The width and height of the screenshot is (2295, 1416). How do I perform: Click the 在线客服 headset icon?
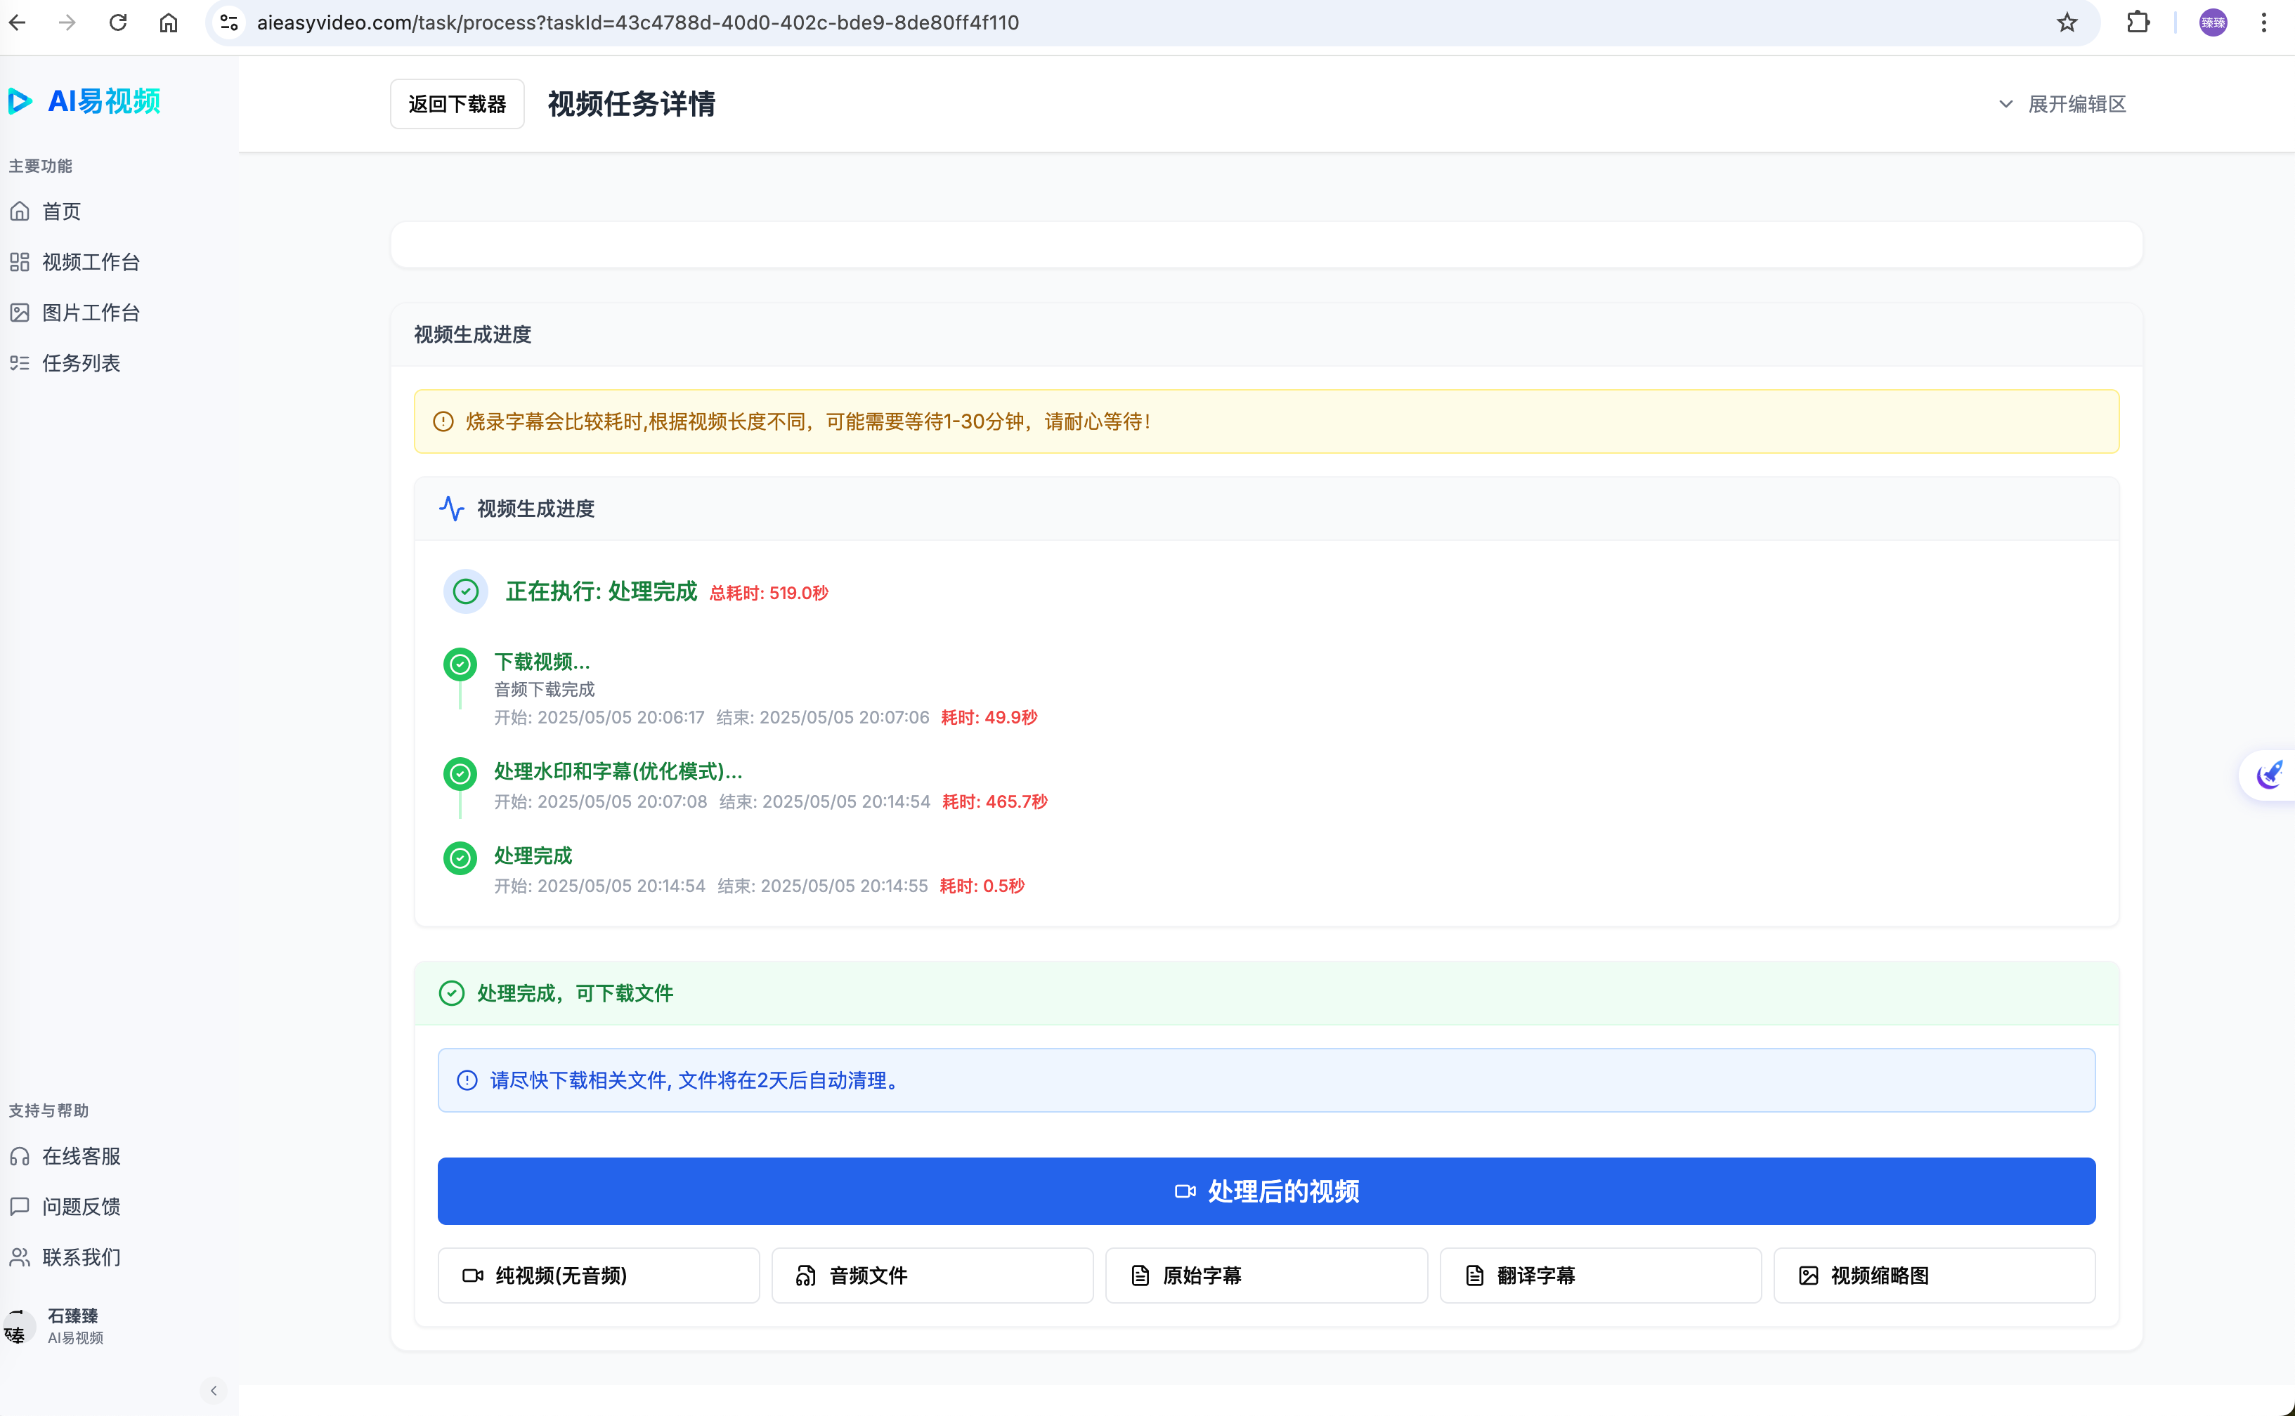(x=20, y=1157)
